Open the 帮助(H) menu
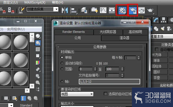Viewport: 173px width, 107px height. point(57,2)
